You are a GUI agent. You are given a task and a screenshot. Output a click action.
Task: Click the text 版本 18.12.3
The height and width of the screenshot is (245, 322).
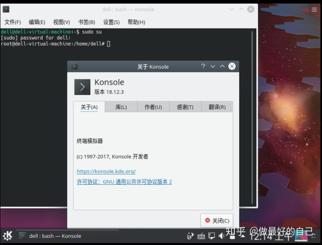click(x=109, y=92)
